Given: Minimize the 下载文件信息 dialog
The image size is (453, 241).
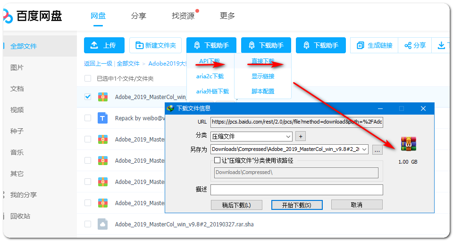Looking at the screenshot, I should (x=380, y=108).
